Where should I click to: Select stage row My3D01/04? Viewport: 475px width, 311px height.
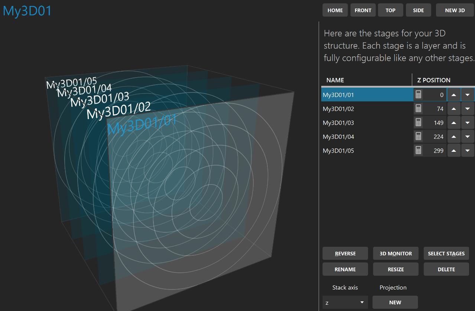click(367, 137)
